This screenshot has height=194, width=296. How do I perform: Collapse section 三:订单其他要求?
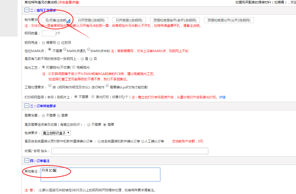(26, 106)
